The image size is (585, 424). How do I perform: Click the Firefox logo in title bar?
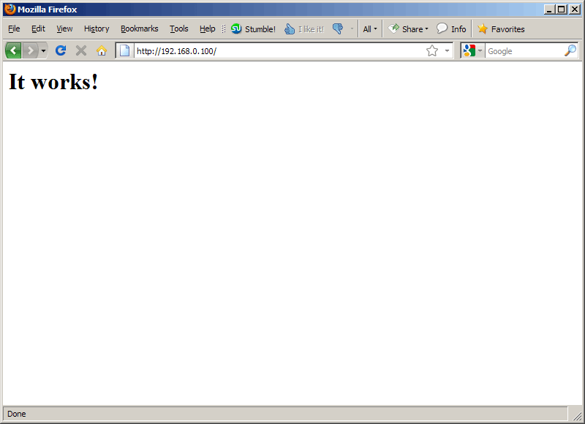click(10, 9)
